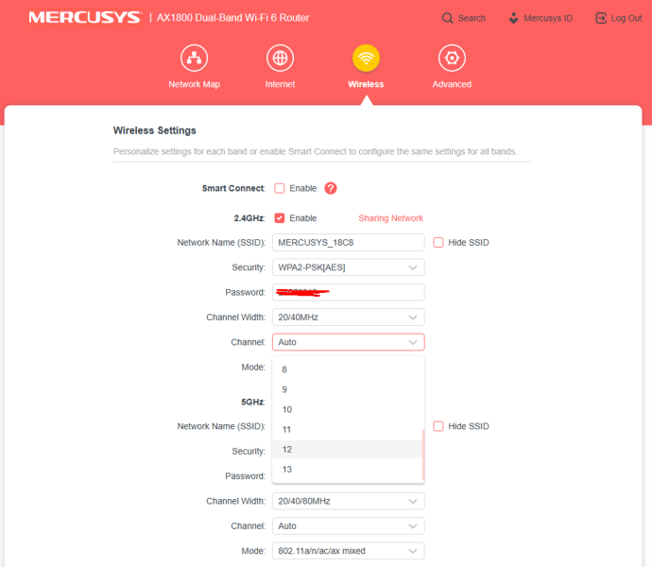
Task: Click the Smart Connect help question icon
Action: point(331,188)
